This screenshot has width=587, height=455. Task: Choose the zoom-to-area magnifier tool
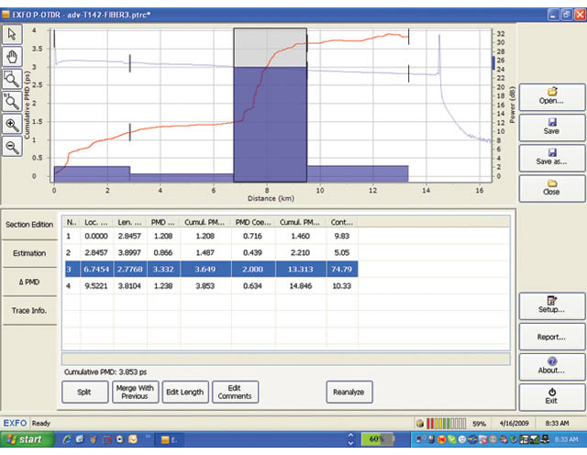click(12, 79)
